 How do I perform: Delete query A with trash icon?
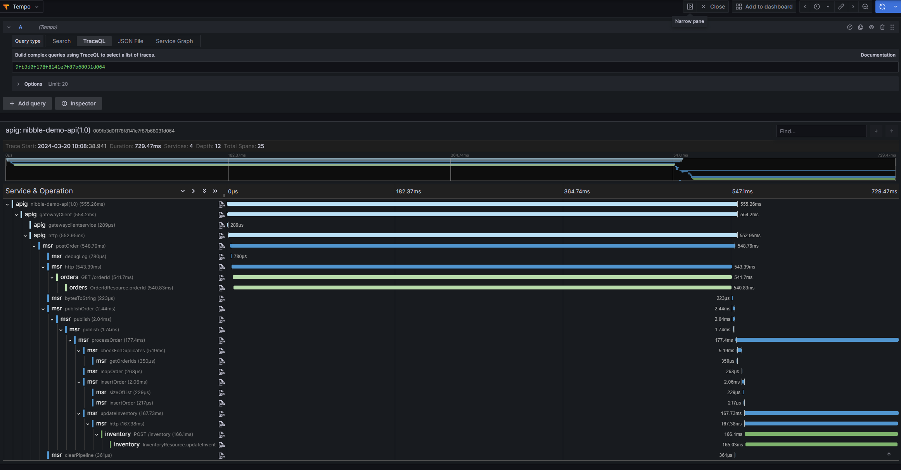[882, 27]
